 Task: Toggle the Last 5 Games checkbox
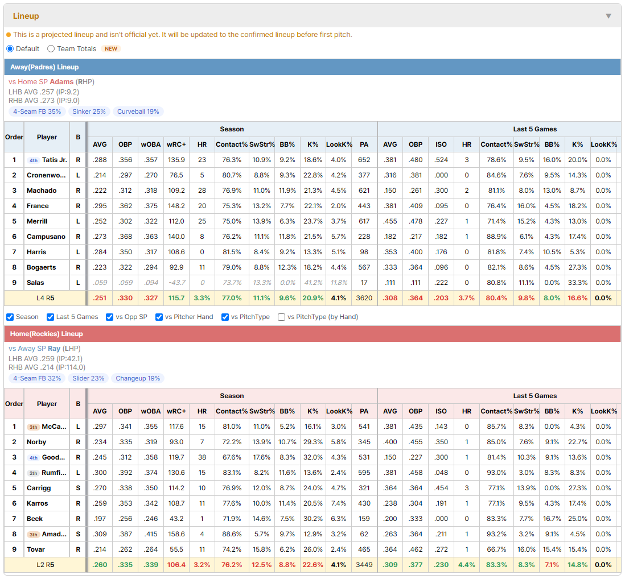pyautogui.click(x=50, y=317)
